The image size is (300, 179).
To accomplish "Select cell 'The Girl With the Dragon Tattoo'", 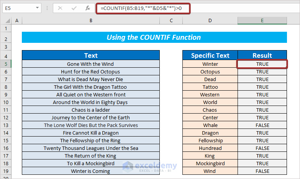I will pos(91,87).
